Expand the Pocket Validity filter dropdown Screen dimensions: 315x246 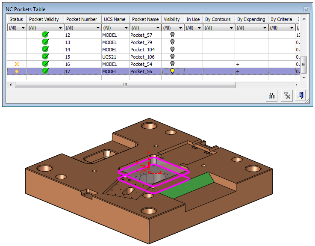[59, 28]
